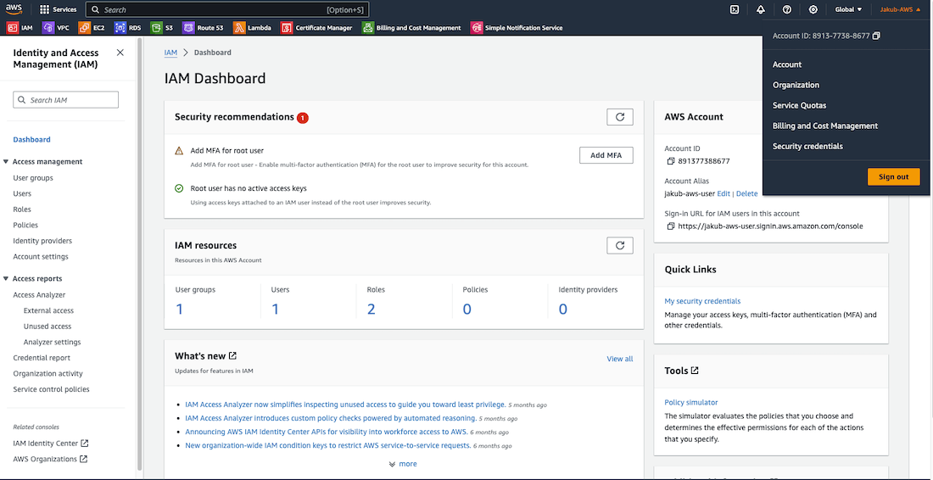The width and height of the screenshot is (933, 480).
Task: Open Certificate Manager favorite shortcut
Action: coord(316,27)
